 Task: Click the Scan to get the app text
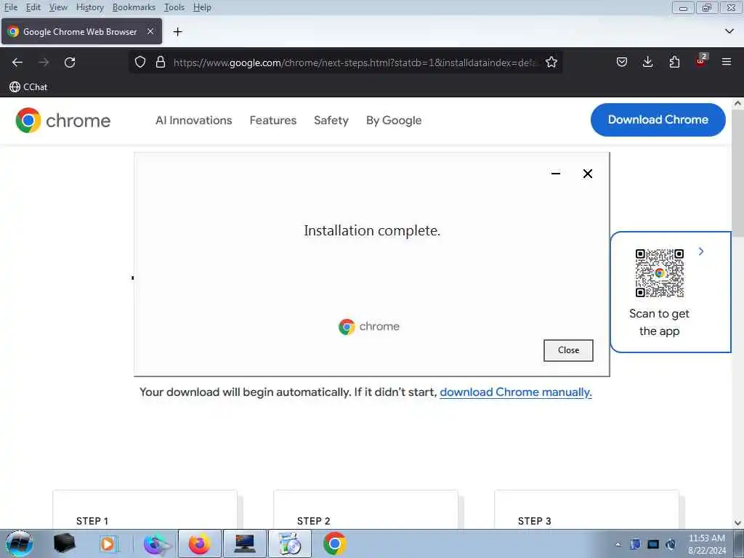click(659, 322)
